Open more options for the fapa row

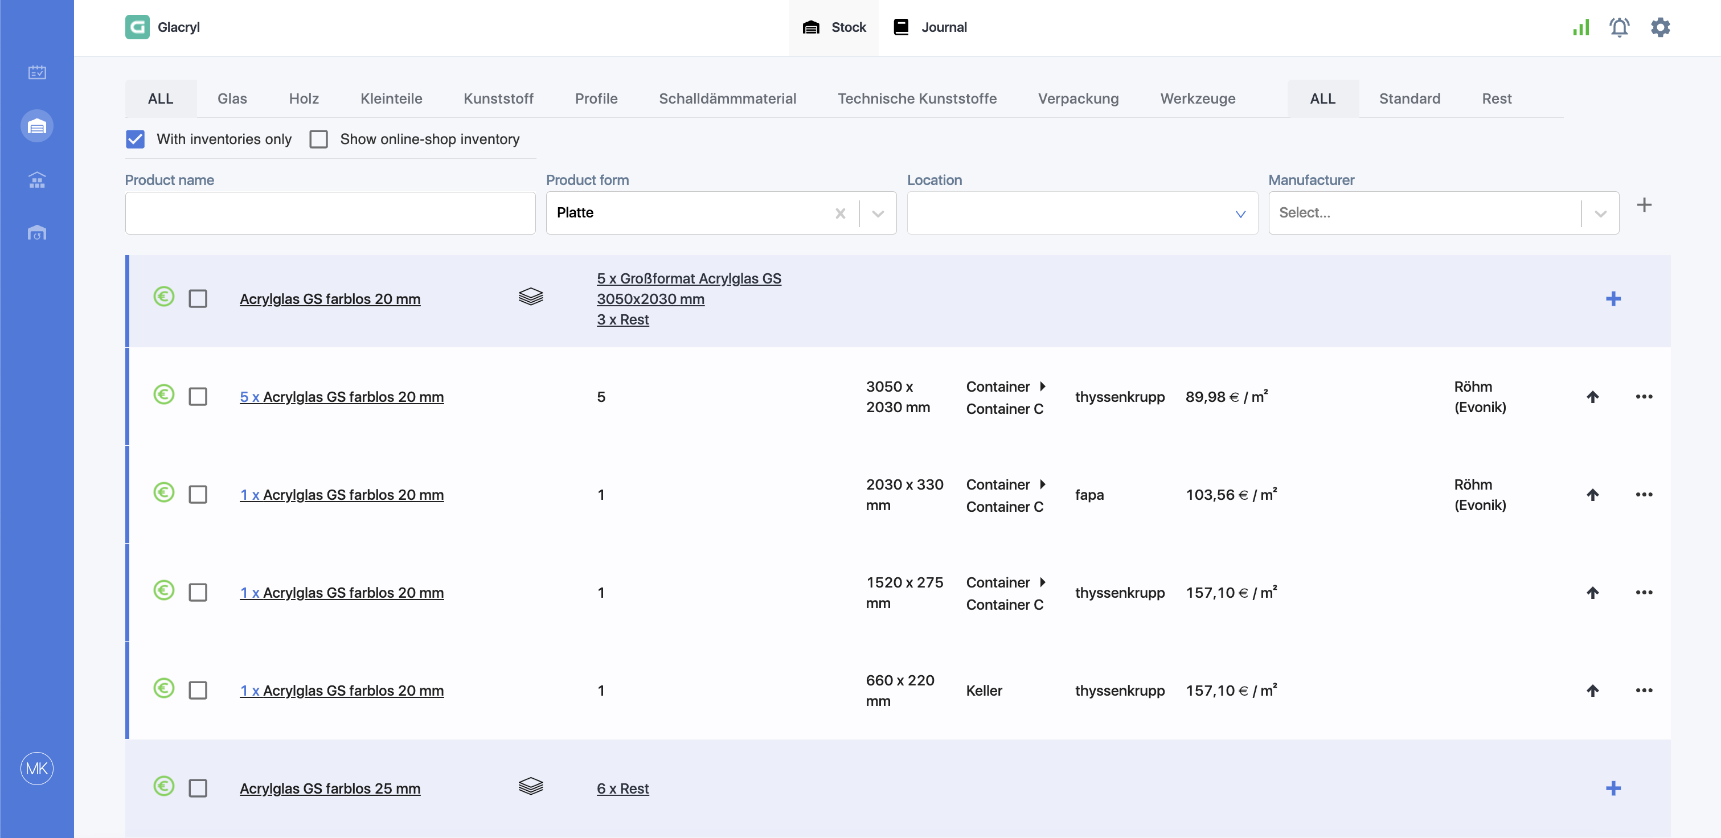[x=1644, y=495]
